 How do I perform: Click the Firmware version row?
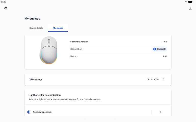(x=119, y=42)
